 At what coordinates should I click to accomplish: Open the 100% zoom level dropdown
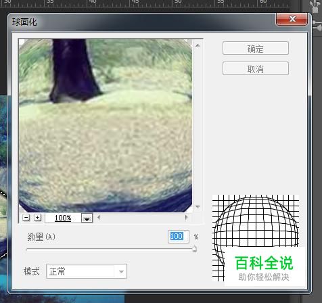click(x=87, y=218)
